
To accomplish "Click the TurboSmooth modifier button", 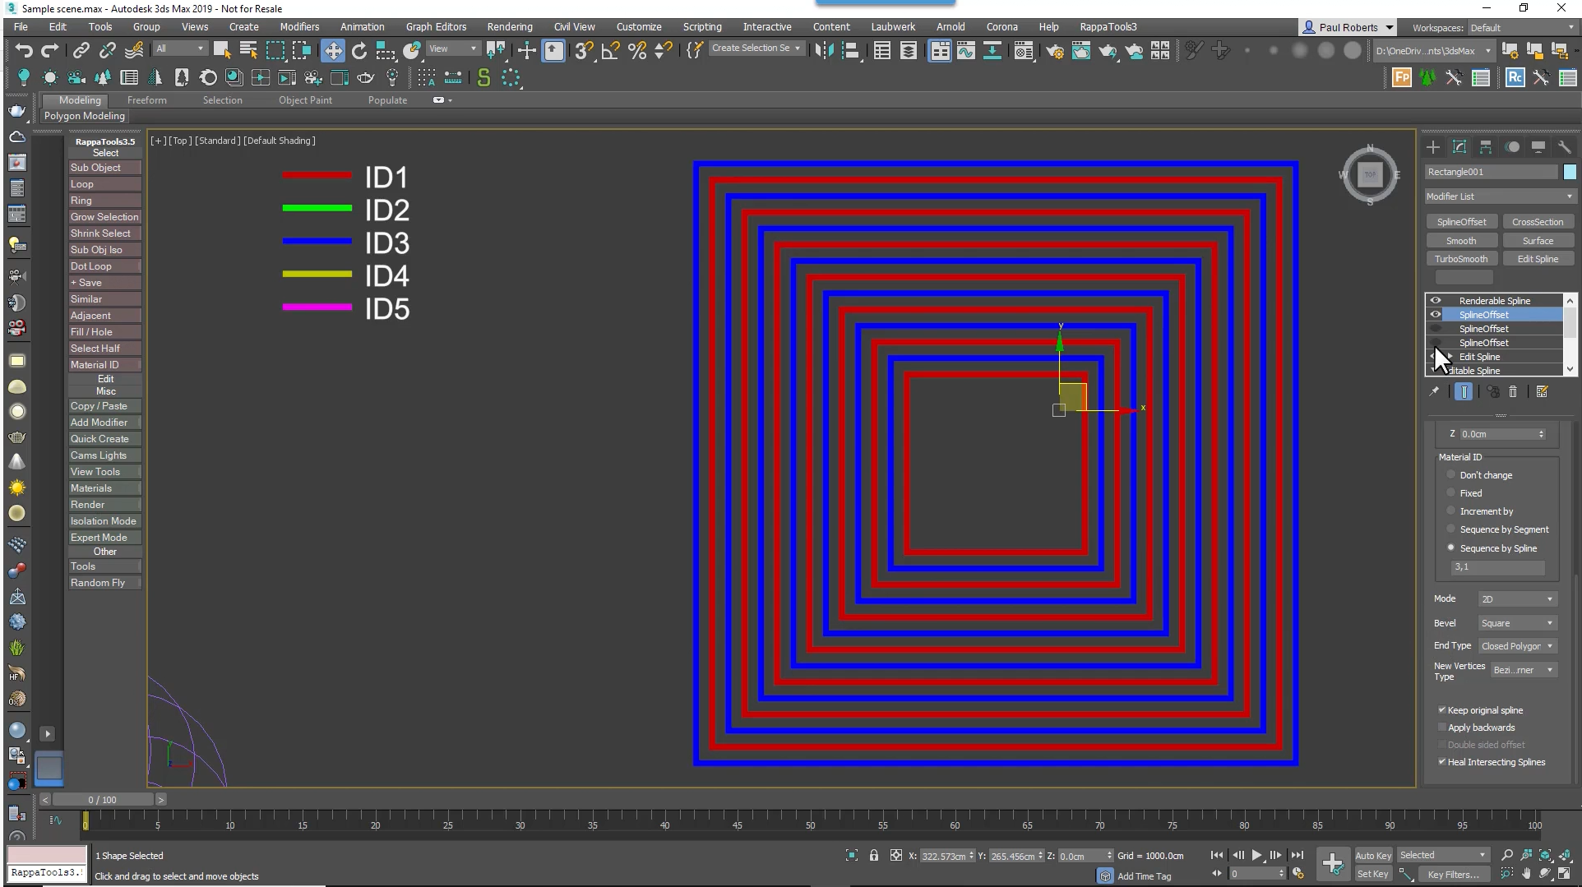I will coord(1461,259).
